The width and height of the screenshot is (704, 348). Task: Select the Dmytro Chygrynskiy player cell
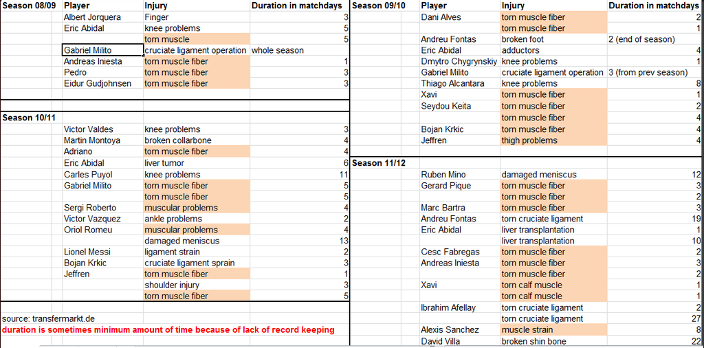(460, 61)
